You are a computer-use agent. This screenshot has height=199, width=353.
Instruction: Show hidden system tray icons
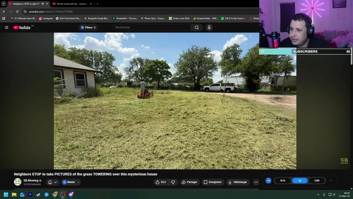coord(318,195)
